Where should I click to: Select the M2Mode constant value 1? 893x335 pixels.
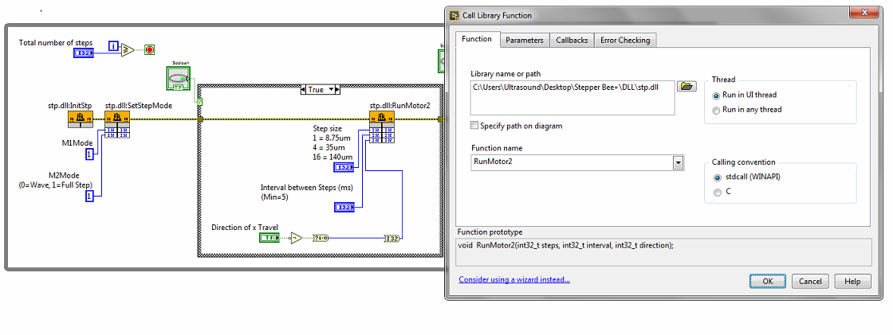click(89, 197)
